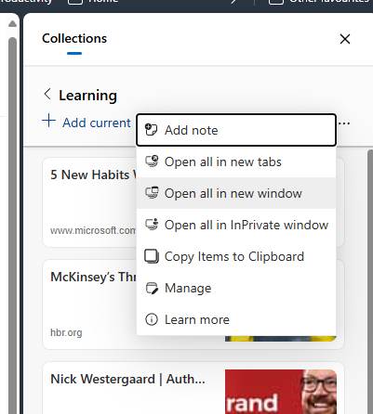Click the Manage collection icon
The image size is (373, 414).
(x=152, y=288)
